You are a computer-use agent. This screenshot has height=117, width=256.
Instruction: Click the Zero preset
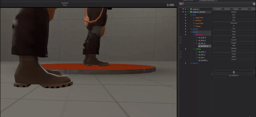click(234, 15)
